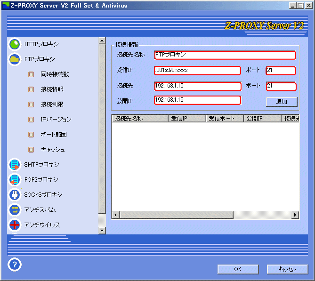Select POP3プロキシ in the sidebar
315x281 pixels.
(x=41, y=180)
